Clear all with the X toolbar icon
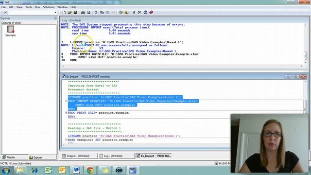This screenshot has height=175, width=311. [x=139, y=12]
